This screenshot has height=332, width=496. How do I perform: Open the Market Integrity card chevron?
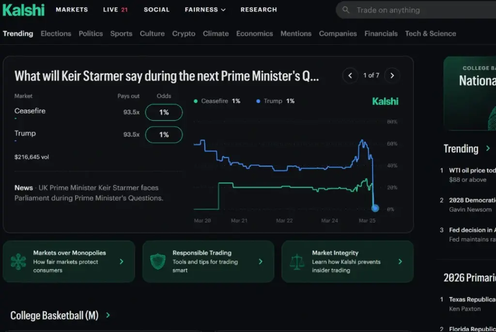click(400, 261)
